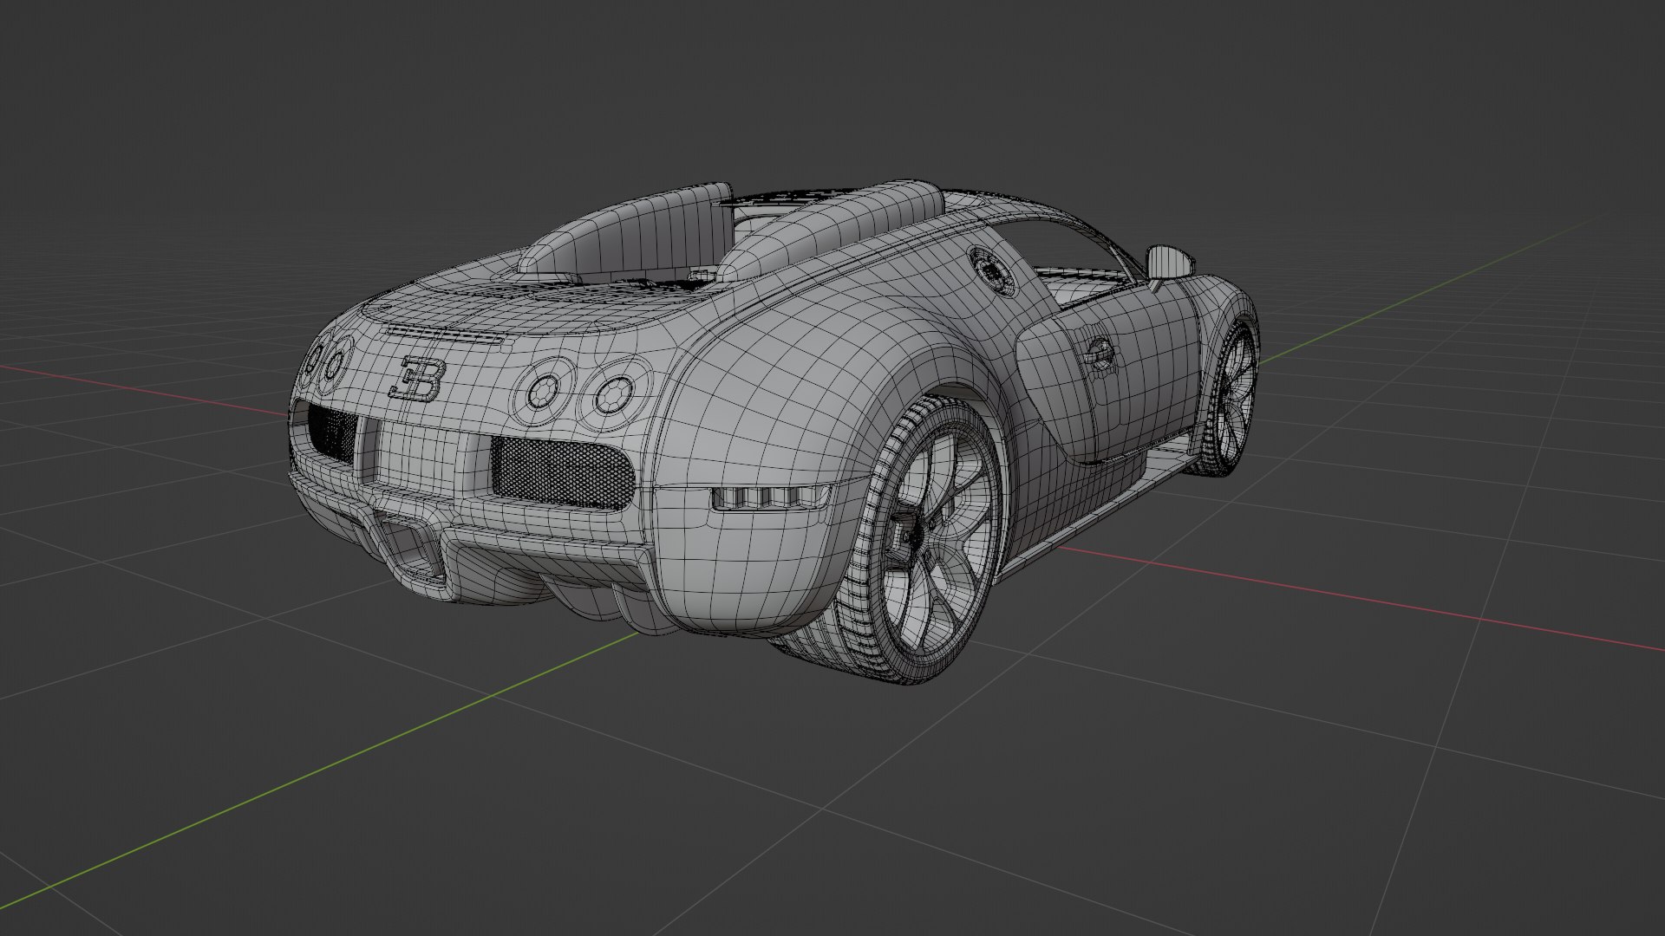This screenshot has width=1665, height=936.
Task: Select the inner right round taillight
Action: pyautogui.click(x=545, y=390)
